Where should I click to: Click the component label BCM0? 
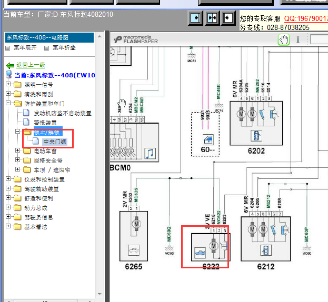coord(120,168)
